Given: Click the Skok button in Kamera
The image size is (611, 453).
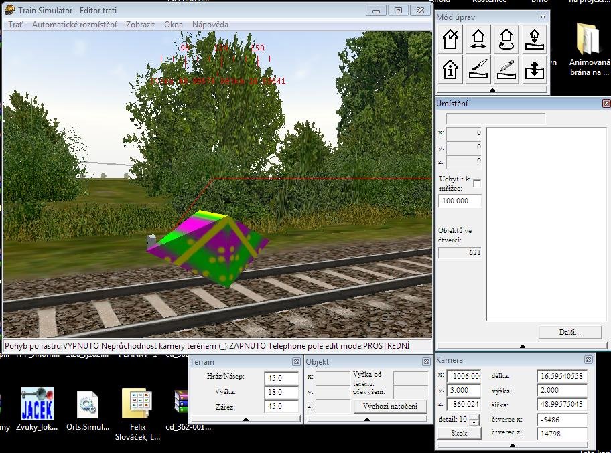Looking at the screenshot, I should point(459,433).
